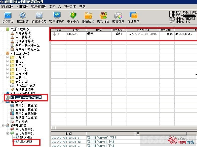
Task: Select 本机已有系统安装软件 tree item
Action: 26,97
